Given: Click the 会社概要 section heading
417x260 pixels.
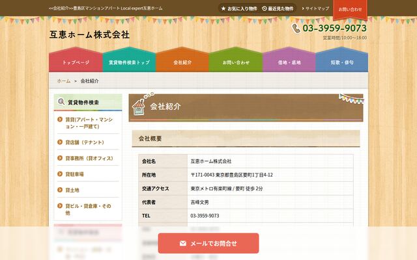Looking at the screenshot, I should click(150, 138).
